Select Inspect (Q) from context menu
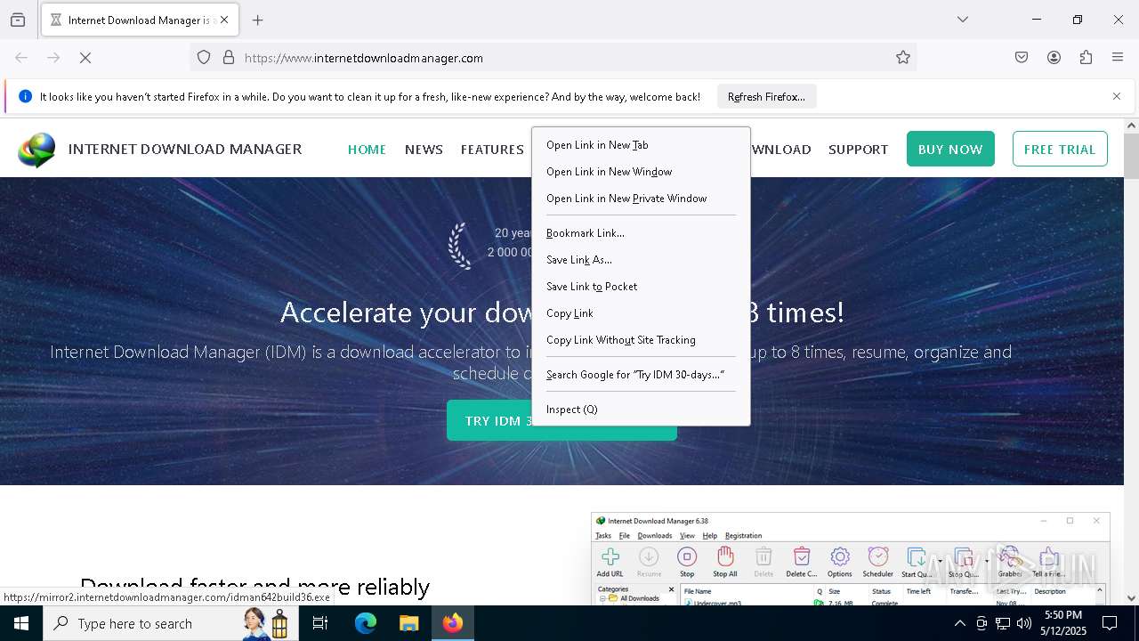Screen dimensions: 1139x641 pyautogui.click(x=641, y=410)
